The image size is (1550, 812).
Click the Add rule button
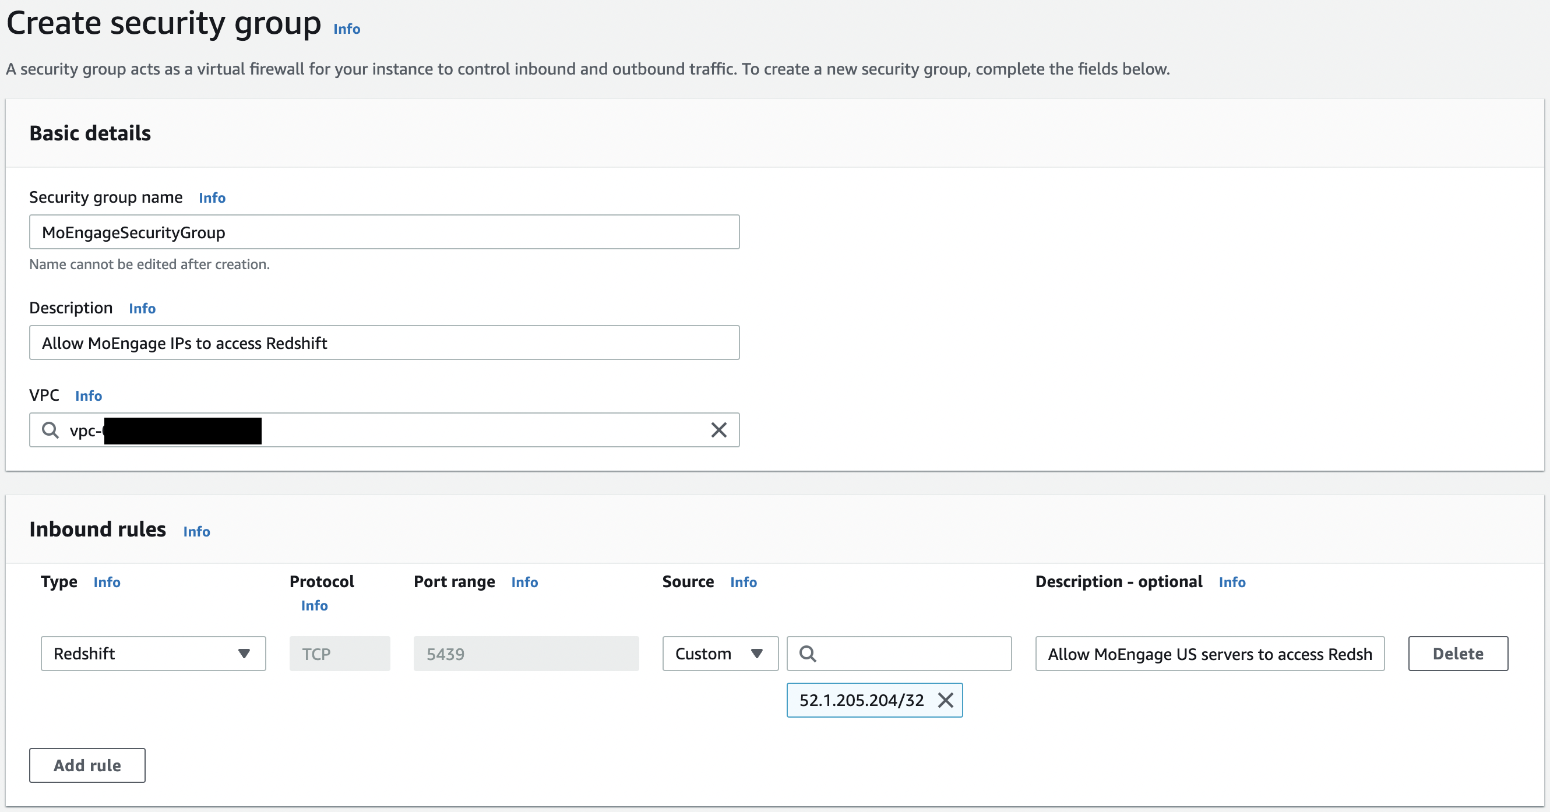tap(87, 765)
